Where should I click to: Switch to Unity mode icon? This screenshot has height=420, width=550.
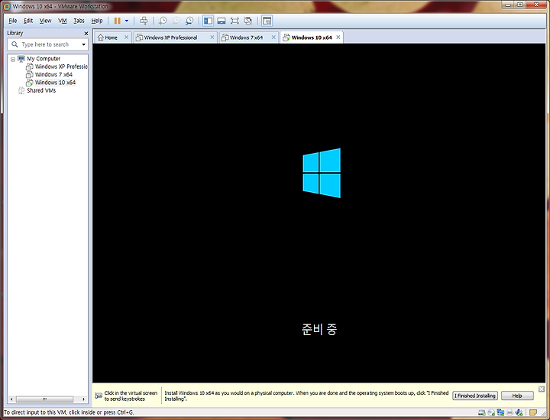click(248, 21)
